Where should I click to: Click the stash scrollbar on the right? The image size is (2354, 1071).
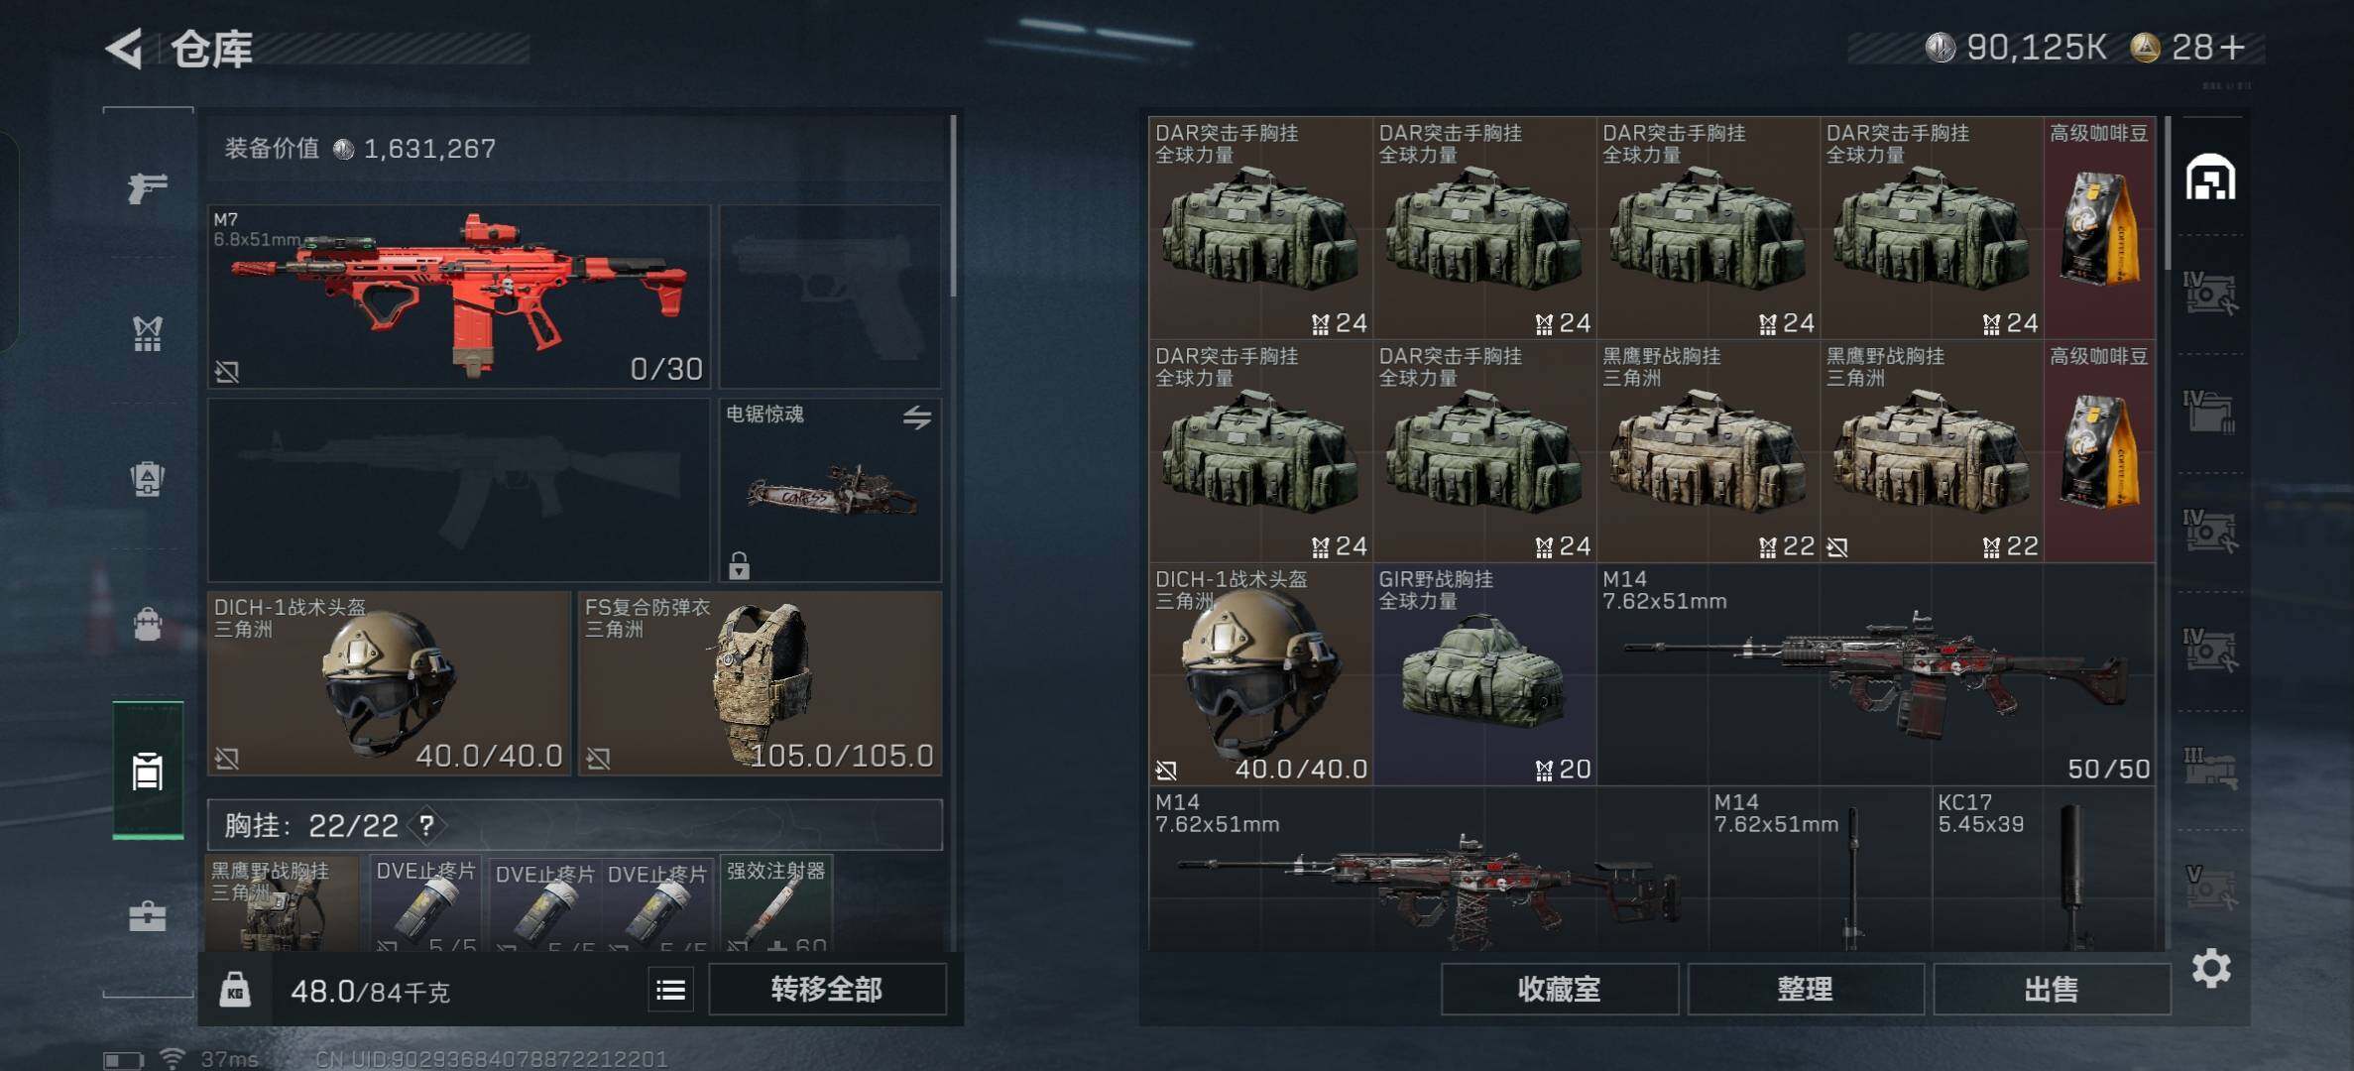[2168, 193]
